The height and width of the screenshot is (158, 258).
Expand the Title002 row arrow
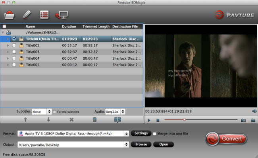8,45
